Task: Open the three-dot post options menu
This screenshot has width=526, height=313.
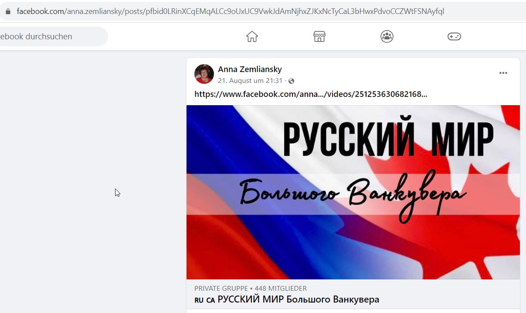Action: [503, 73]
